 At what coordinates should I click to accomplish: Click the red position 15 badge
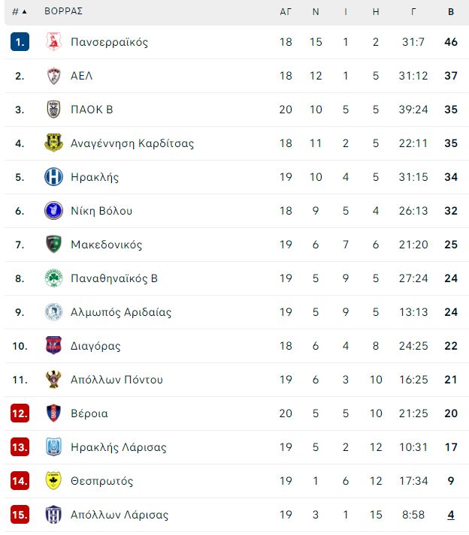(20, 515)
